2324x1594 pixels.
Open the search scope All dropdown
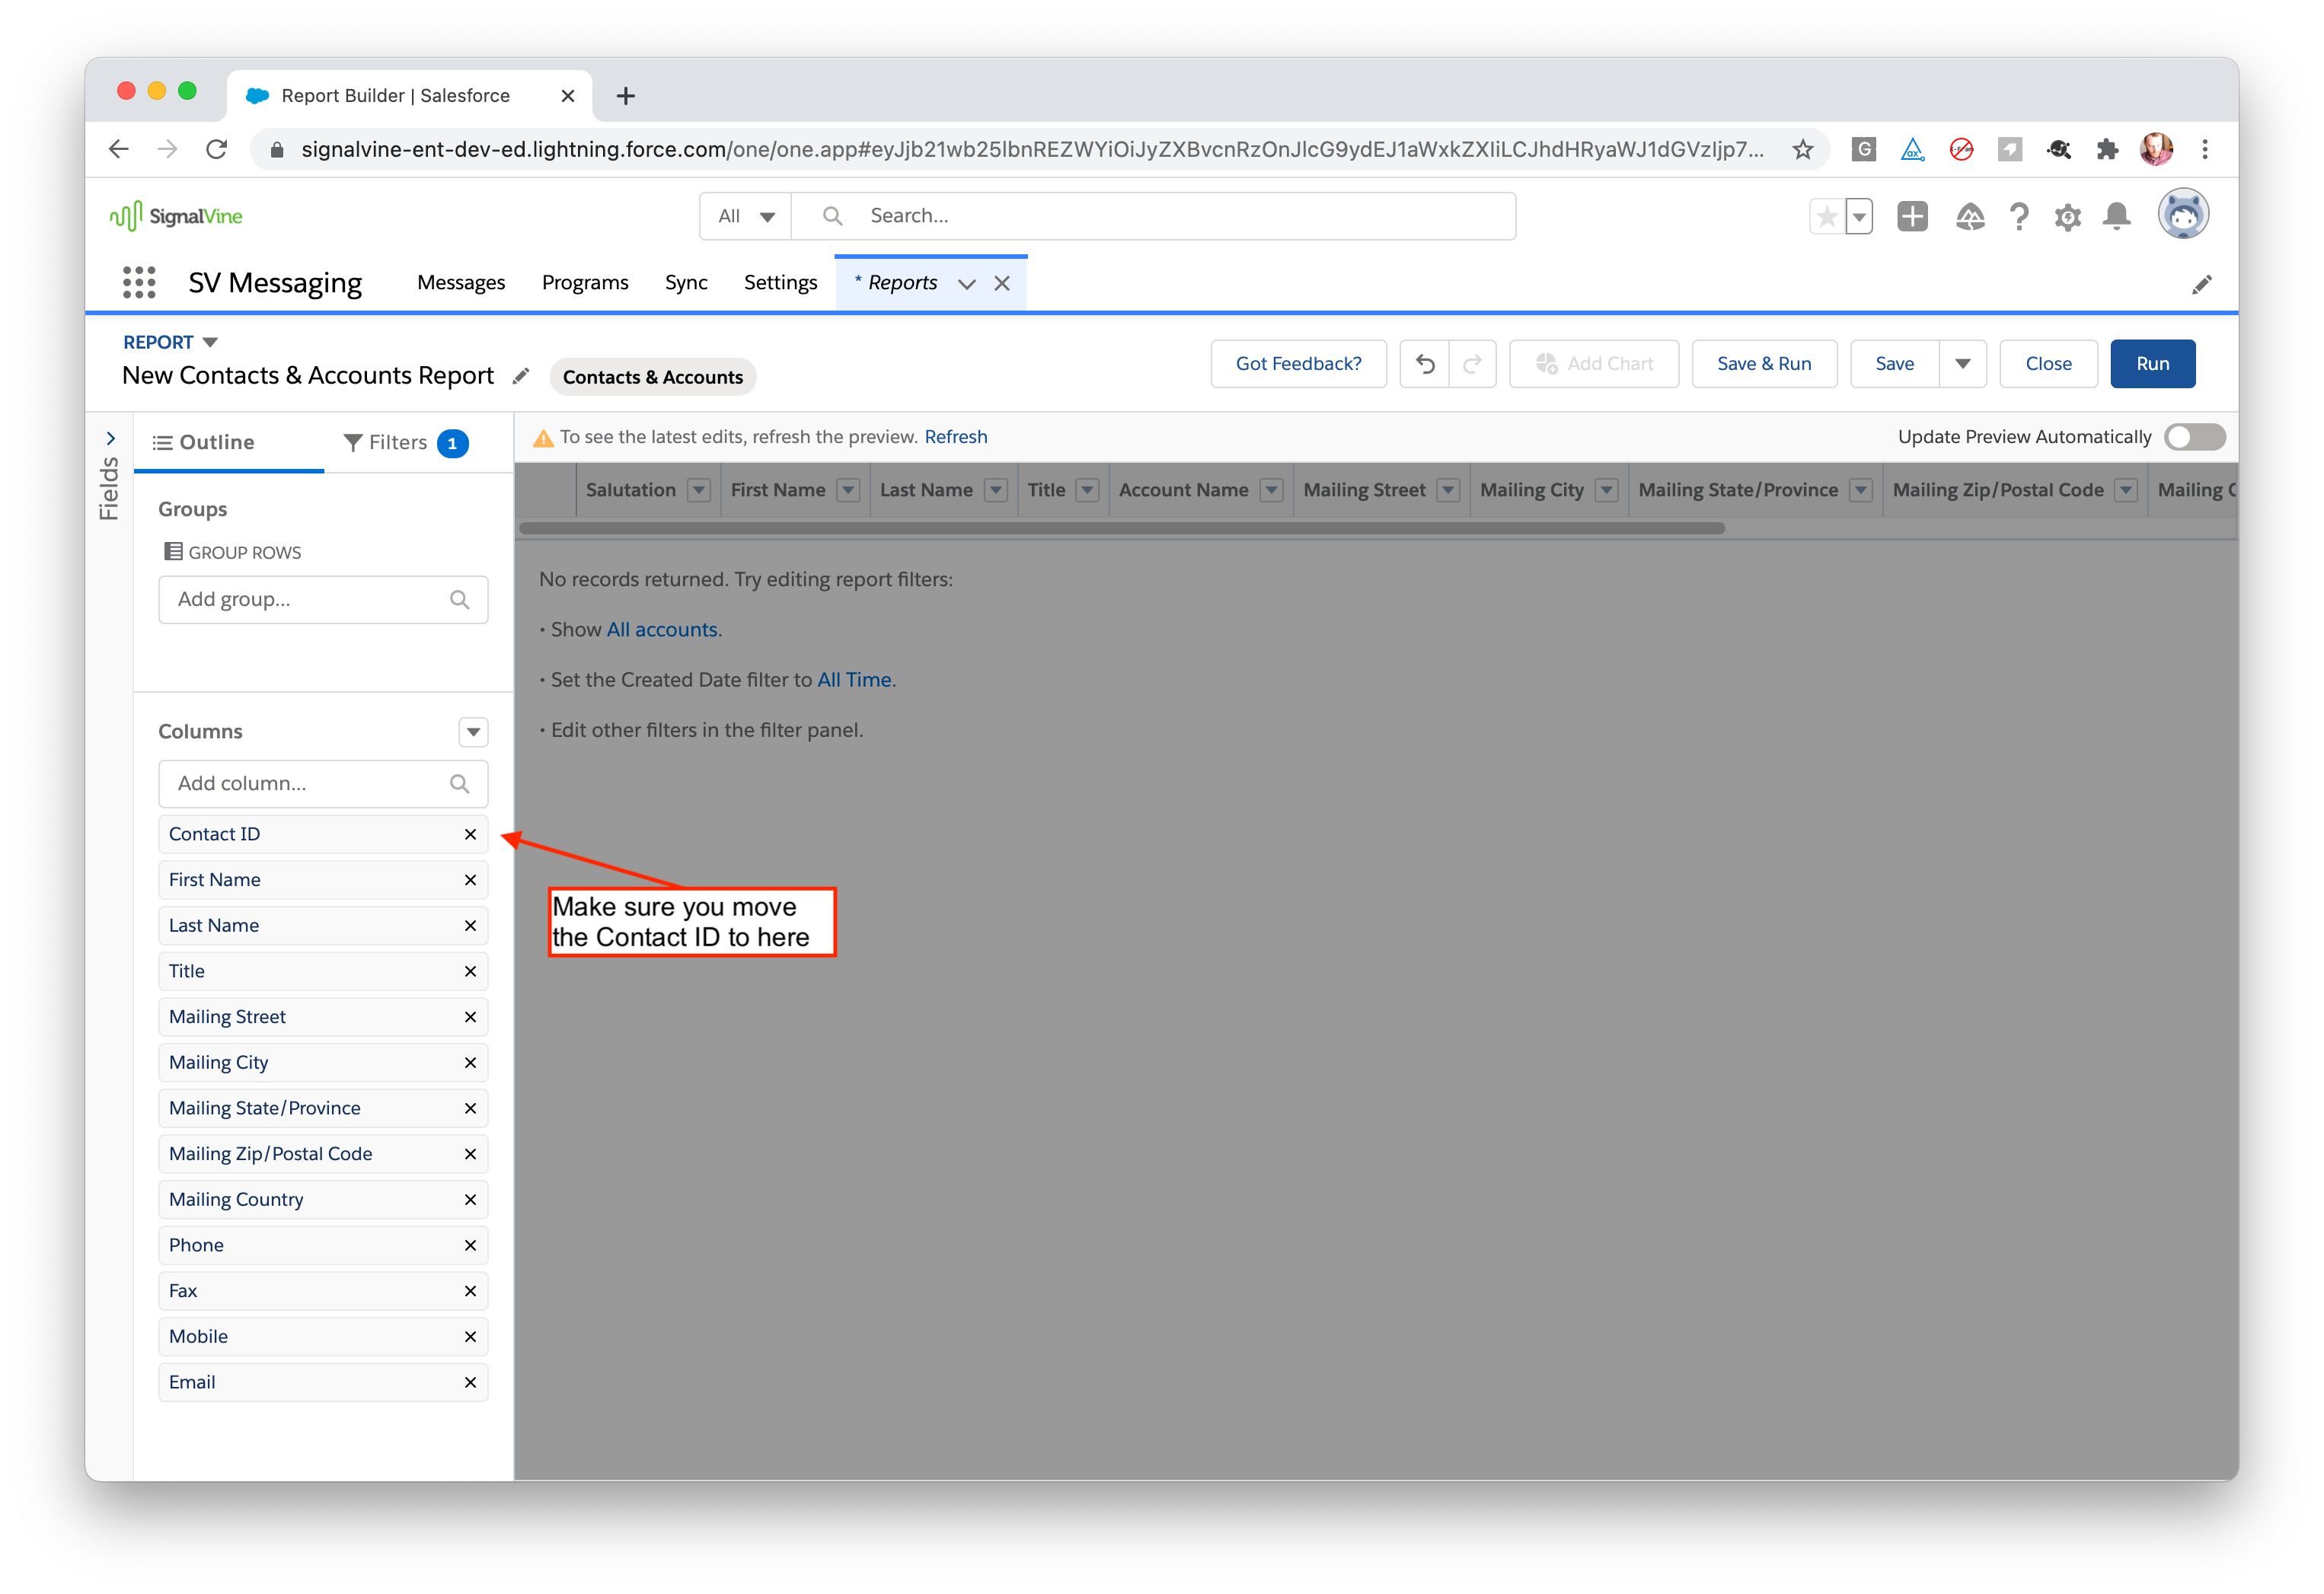point(746,216)
